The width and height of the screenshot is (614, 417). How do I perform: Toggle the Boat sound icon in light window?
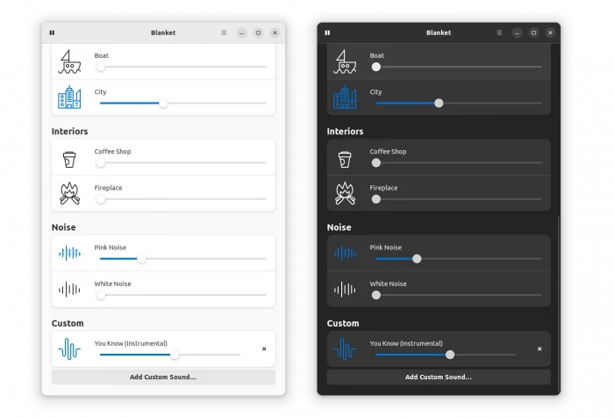tap(69, 61)
